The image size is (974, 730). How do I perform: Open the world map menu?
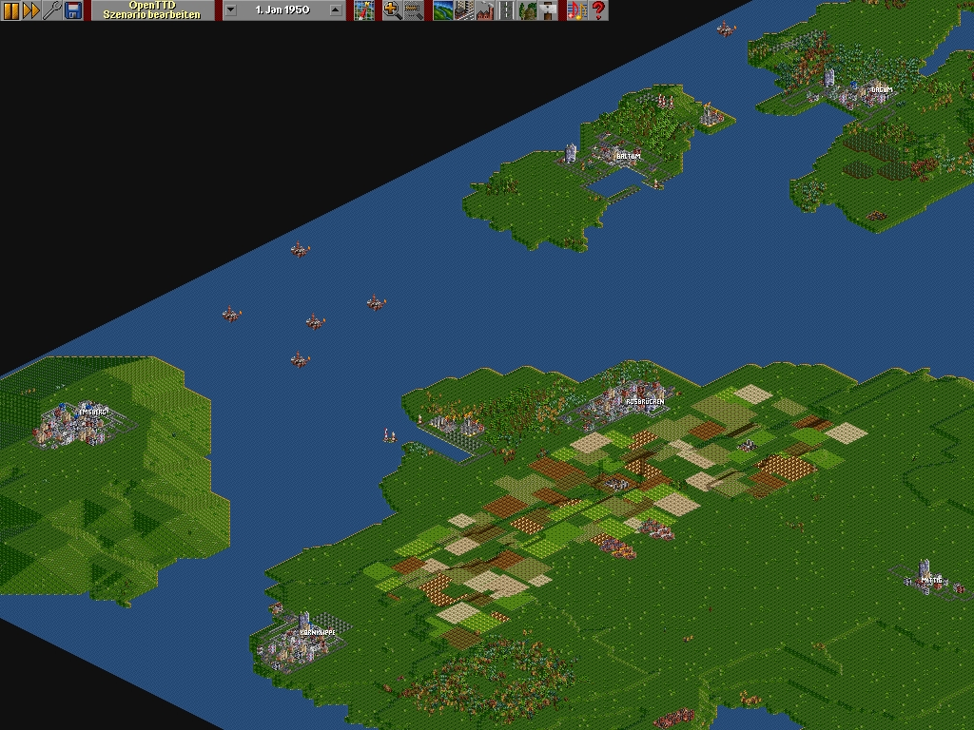click(363, 10)
